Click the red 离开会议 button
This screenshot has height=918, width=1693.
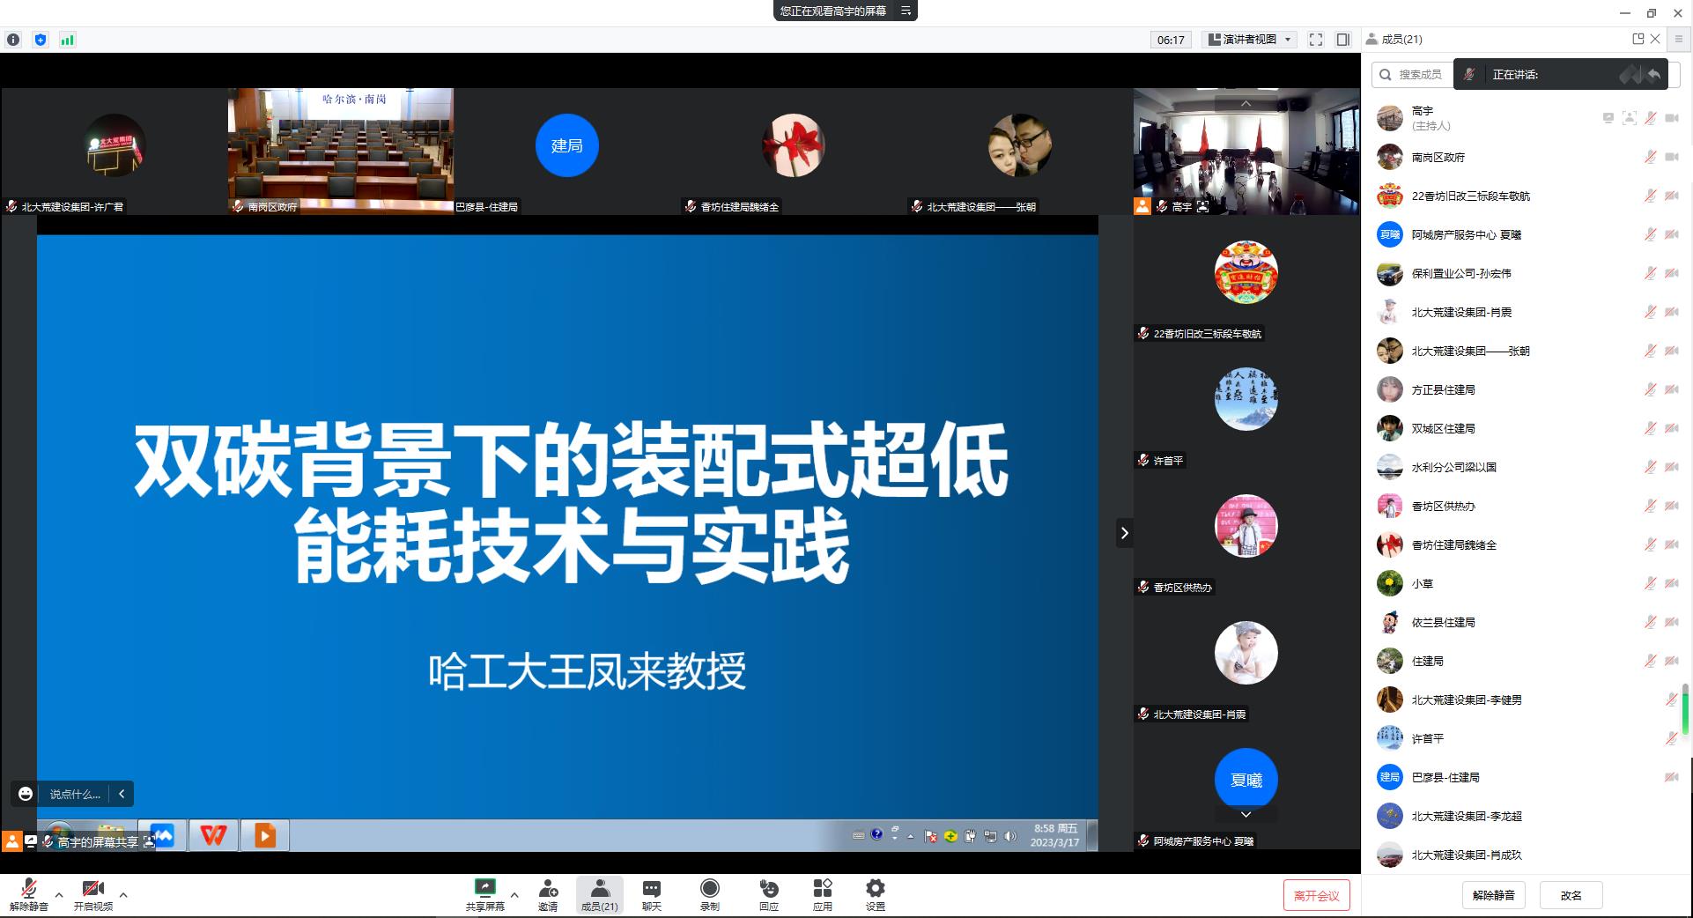(1316, 896)
